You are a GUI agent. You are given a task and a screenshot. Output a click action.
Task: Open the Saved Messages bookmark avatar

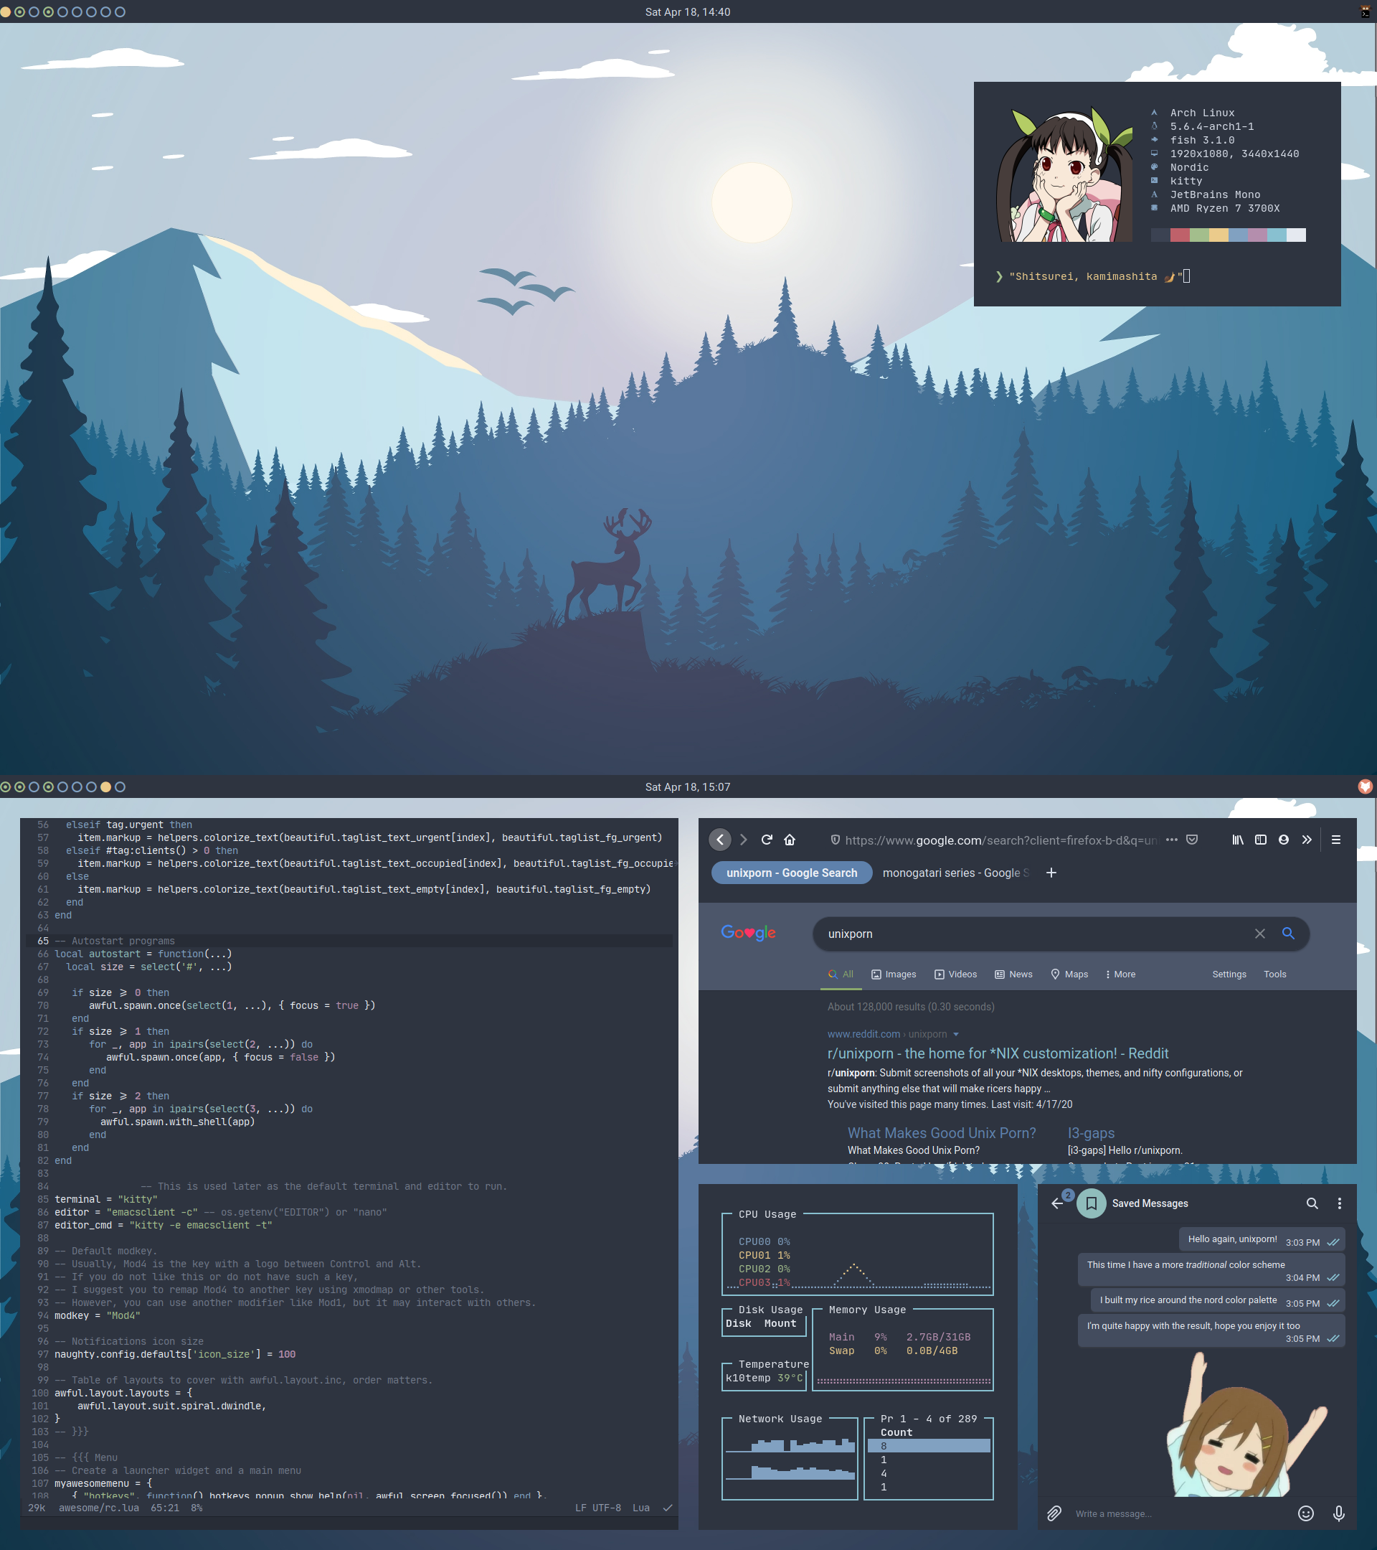[1092, 1203]
